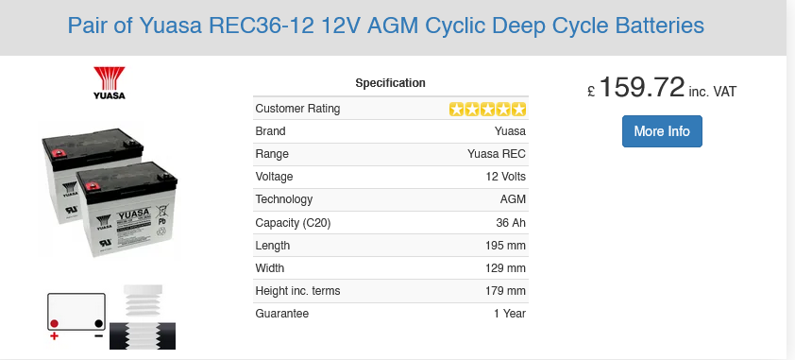The width and height of the screenshot is (795, 360).
Task: Click the Yuasa brand logo
Action: point(109,82)
